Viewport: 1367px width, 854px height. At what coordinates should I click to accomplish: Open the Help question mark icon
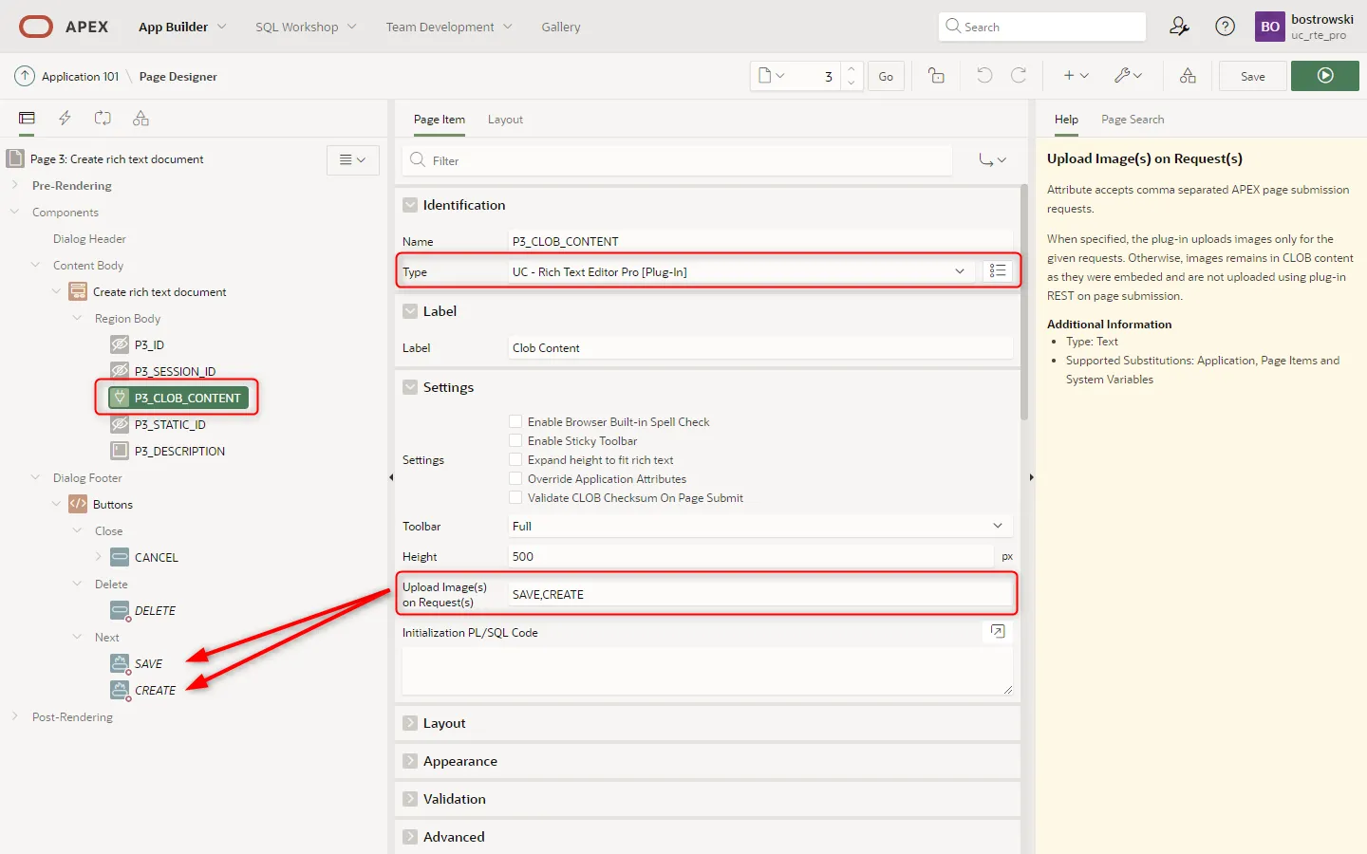(1226, 27)
